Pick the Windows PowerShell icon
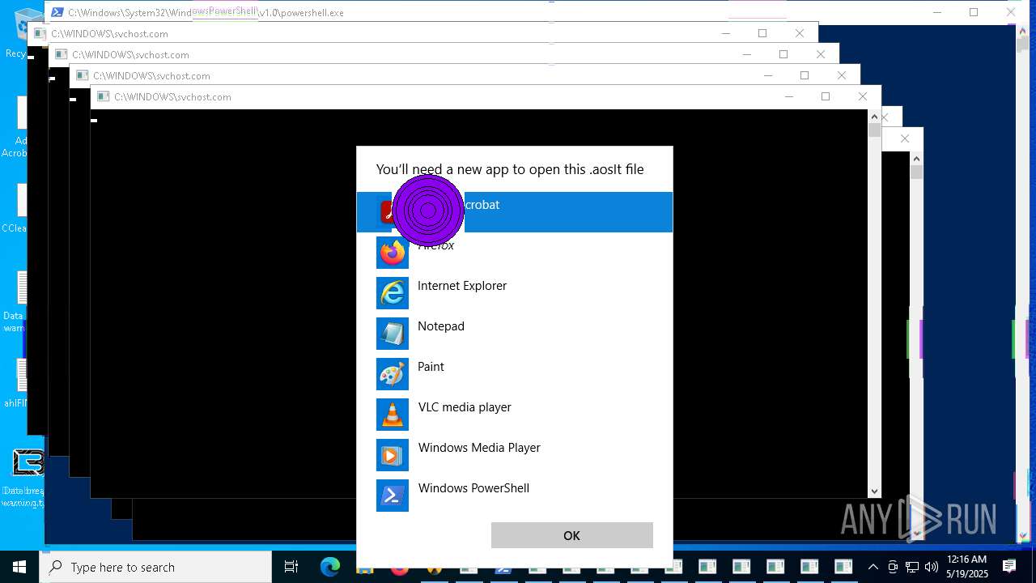Viewport: 1036px width, 583px height. pyautogui.click(x=393, y=496)
